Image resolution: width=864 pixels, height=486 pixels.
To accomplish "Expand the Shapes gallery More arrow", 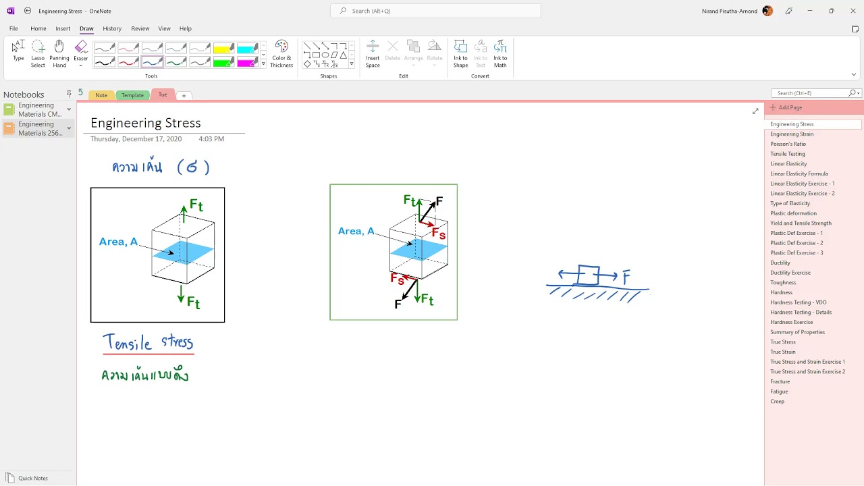I will pyautogui.click(x=352, y=64).
